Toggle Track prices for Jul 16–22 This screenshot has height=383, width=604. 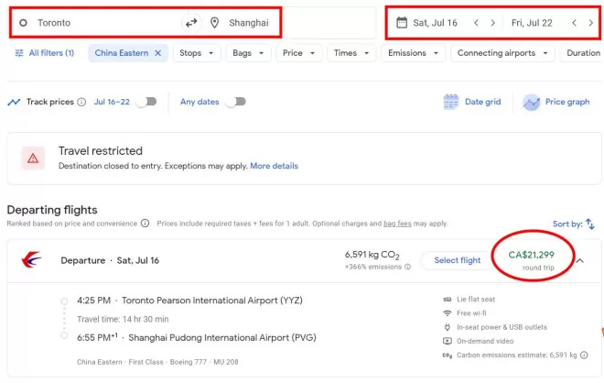(x=146, y=102)
